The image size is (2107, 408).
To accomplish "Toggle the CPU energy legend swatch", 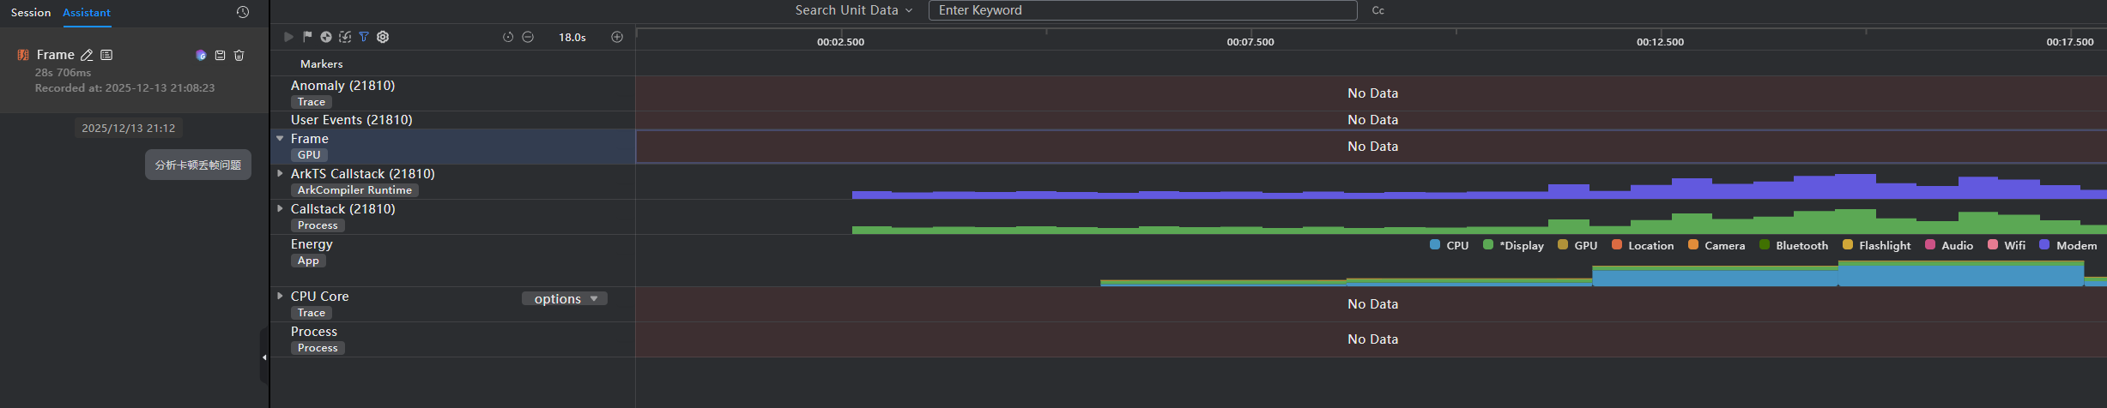I will tap(1435, 245).
